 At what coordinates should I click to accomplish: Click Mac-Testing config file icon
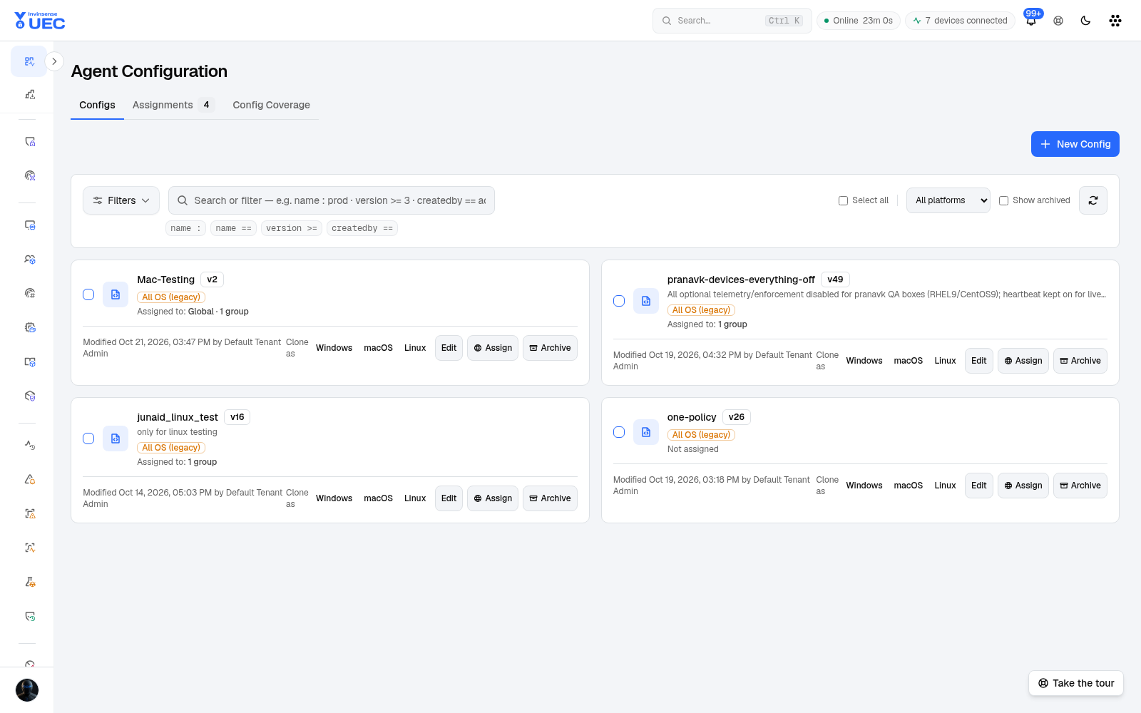(116, 294)
